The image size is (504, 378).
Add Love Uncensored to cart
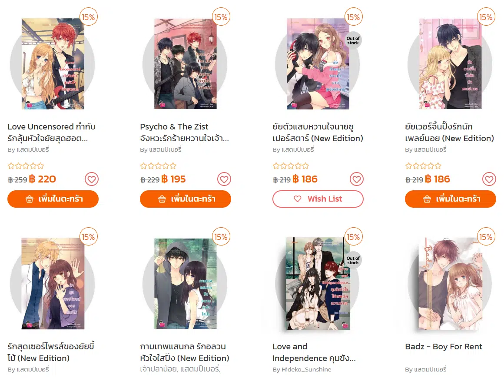tap(53, 199)
